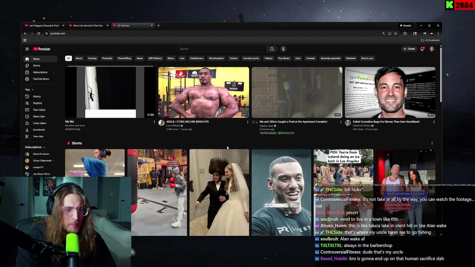Open options menu for JiDion Pred video

click(x=341, y=122)
